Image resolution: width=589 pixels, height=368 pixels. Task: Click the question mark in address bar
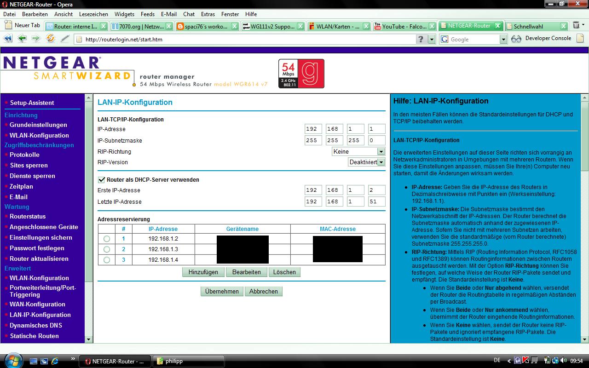click(421, 40)
